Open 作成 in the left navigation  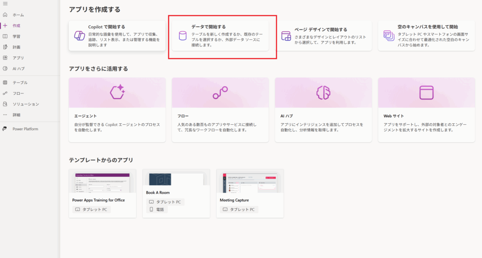coord(16,26)
